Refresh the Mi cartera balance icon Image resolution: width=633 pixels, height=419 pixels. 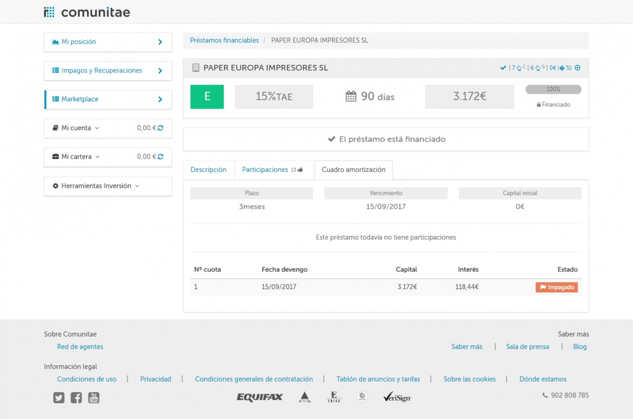160,157
